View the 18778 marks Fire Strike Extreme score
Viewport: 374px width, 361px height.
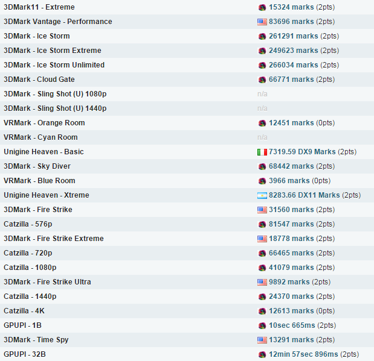tap(292, 239)
